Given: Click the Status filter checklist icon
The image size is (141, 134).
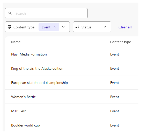Looking at the screenshot, I should (77, 27).
